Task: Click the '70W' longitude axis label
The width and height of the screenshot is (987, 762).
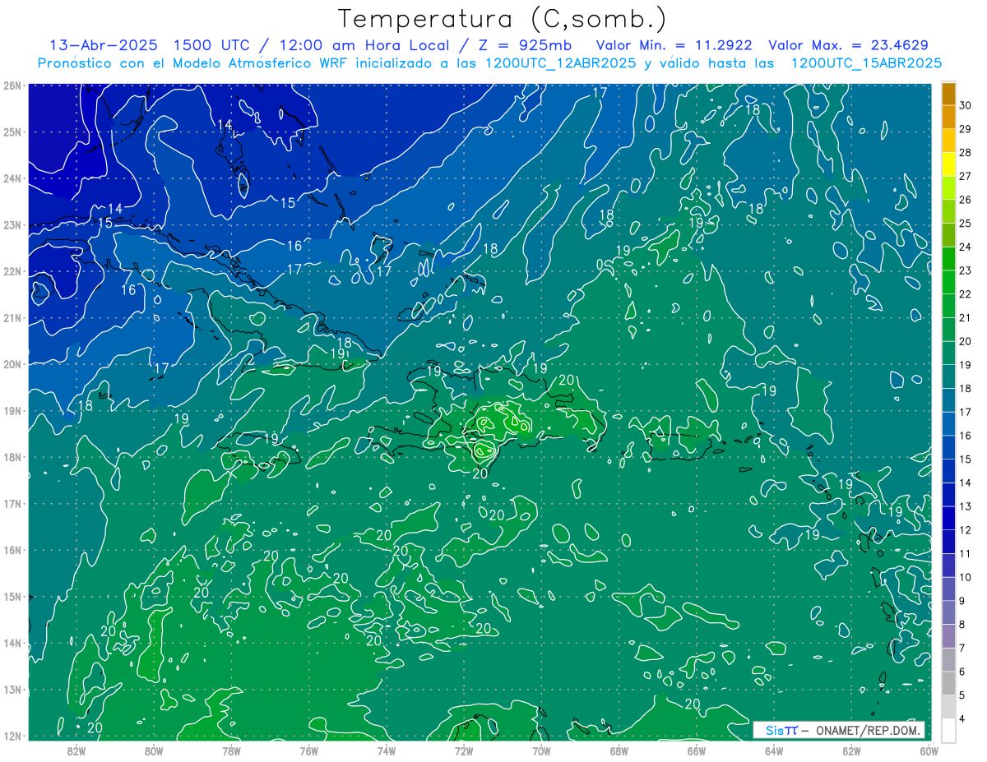Action: tap(541, 750)
